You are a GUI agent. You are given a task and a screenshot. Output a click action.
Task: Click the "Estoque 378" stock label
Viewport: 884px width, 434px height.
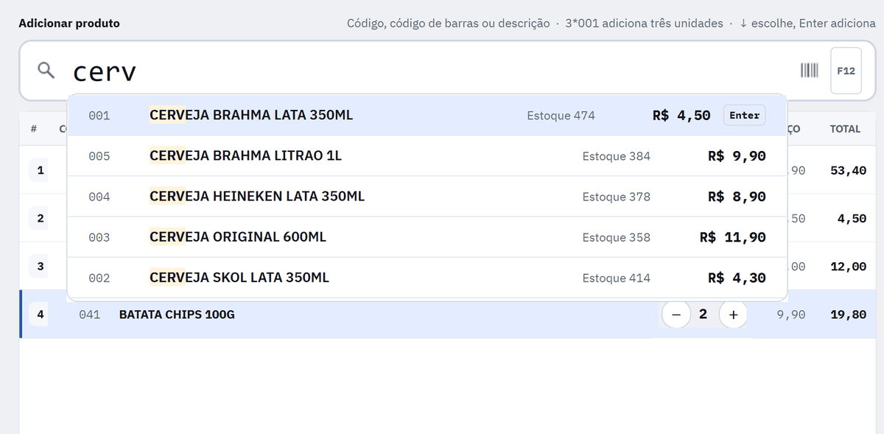[617, 197]
